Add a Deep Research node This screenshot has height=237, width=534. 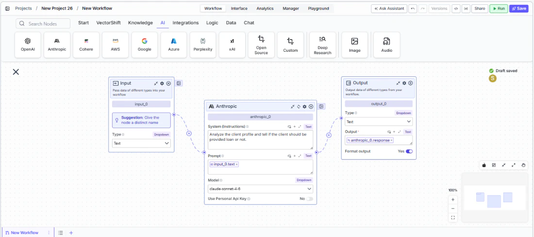322,45
